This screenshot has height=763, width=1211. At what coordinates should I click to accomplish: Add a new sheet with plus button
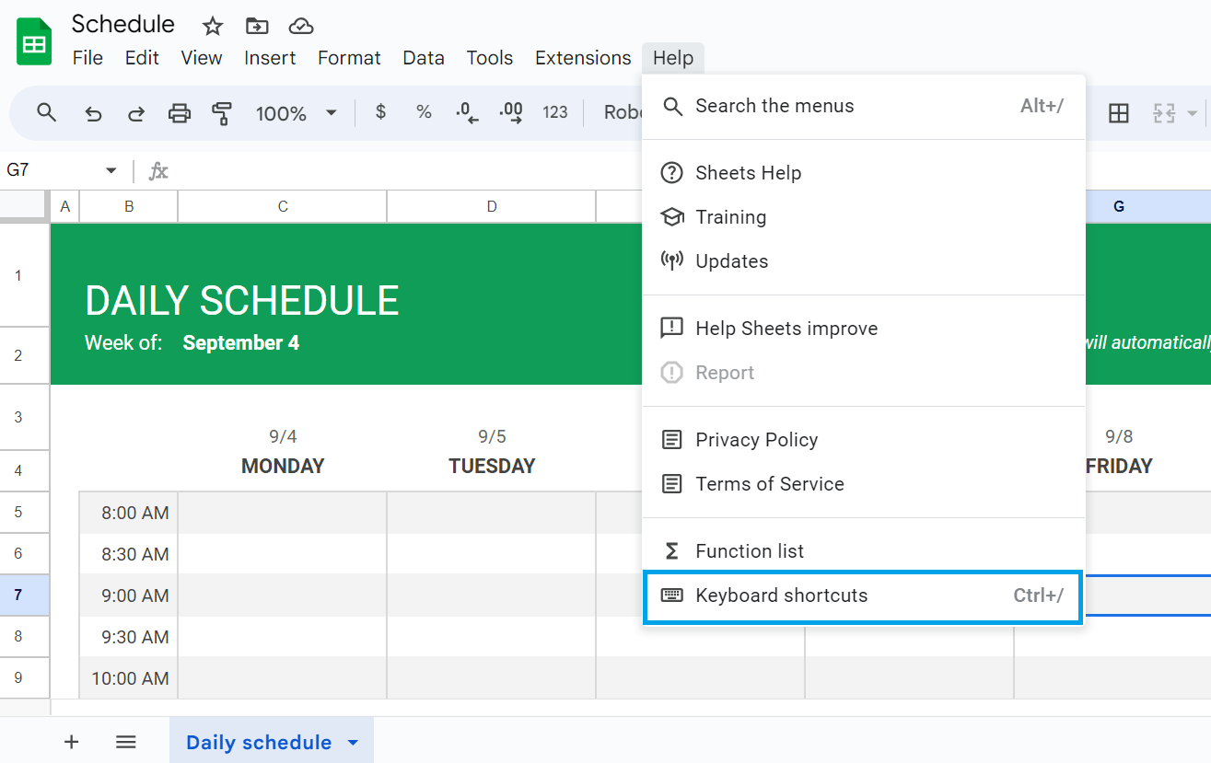tap(72, 742)
